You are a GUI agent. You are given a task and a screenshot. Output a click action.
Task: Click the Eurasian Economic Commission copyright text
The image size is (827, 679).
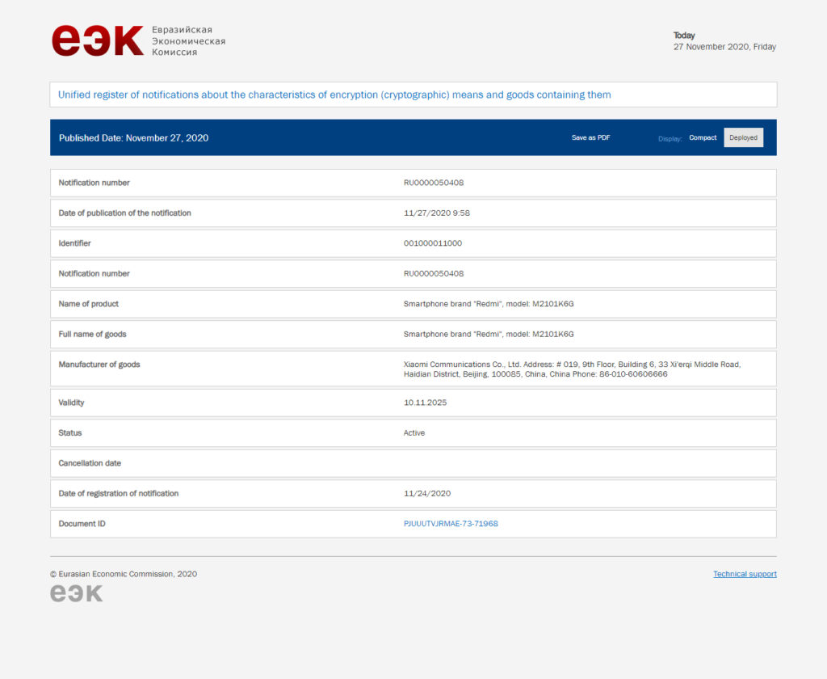(124, 574)
